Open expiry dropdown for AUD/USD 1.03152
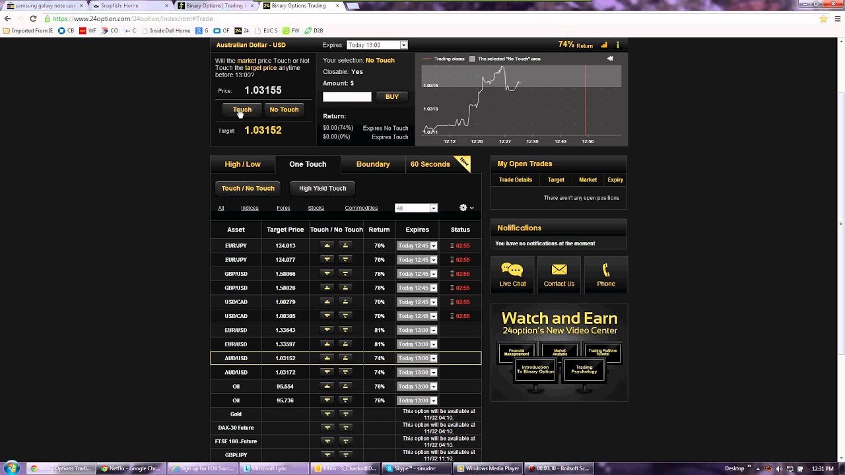Image resolution: width=845 pixels, height=475 pixels. [x=417, y=358]
